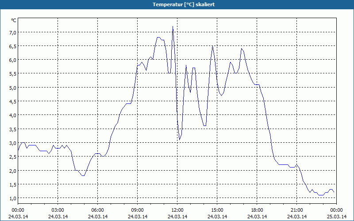354x221 pixels.
Task: Click the 12:00 time label
Action: (x=177, y=210)
